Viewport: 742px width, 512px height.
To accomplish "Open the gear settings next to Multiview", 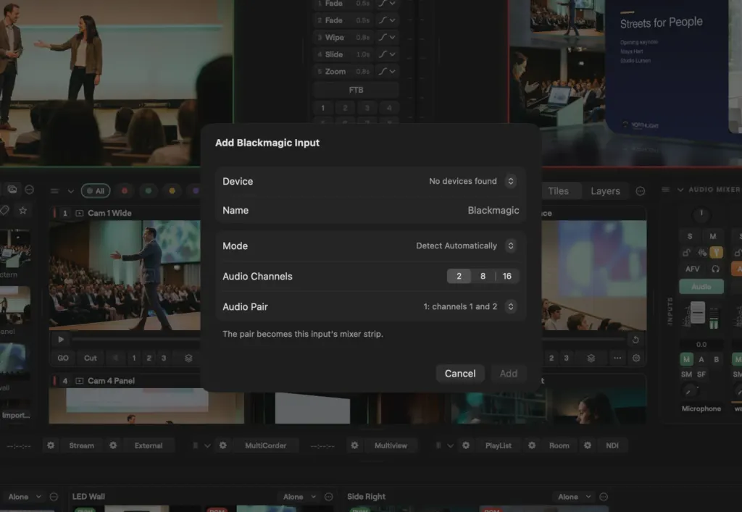I will [x=354, y=445].
